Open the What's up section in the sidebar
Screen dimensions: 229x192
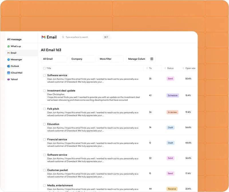click(x=21, y=46)
